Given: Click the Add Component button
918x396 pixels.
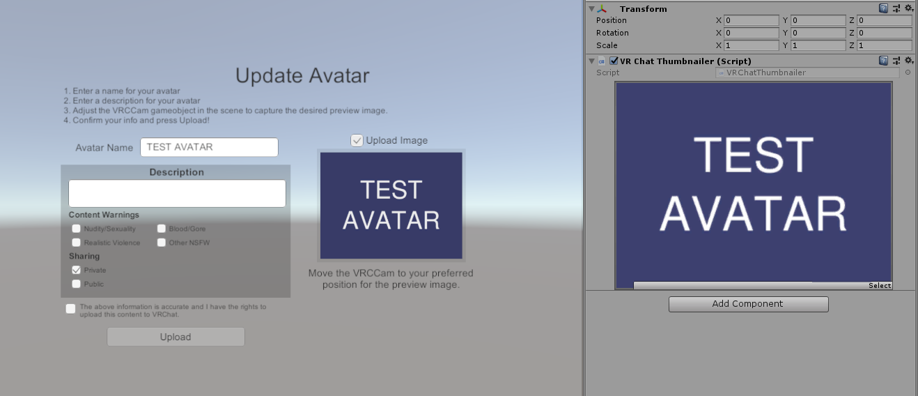Looking at the screenshot, I should [x=749, y=304].
